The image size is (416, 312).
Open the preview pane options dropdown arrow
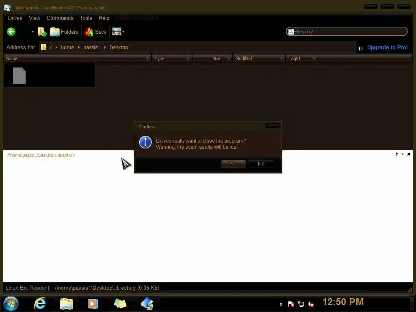403,154
